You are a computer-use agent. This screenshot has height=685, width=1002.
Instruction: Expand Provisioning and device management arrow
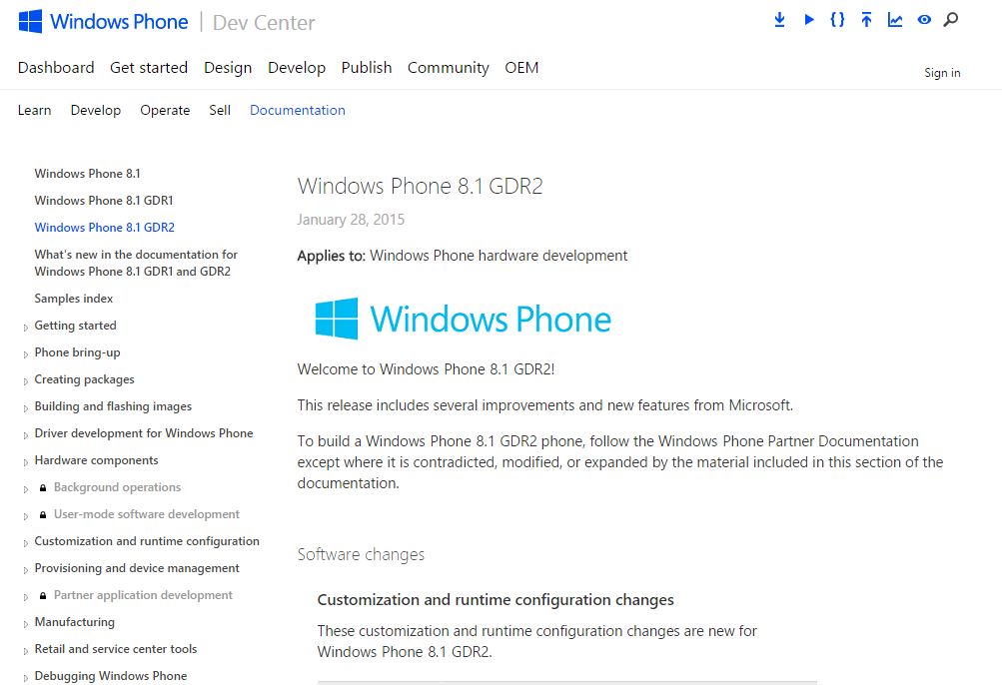coord(26,570)
